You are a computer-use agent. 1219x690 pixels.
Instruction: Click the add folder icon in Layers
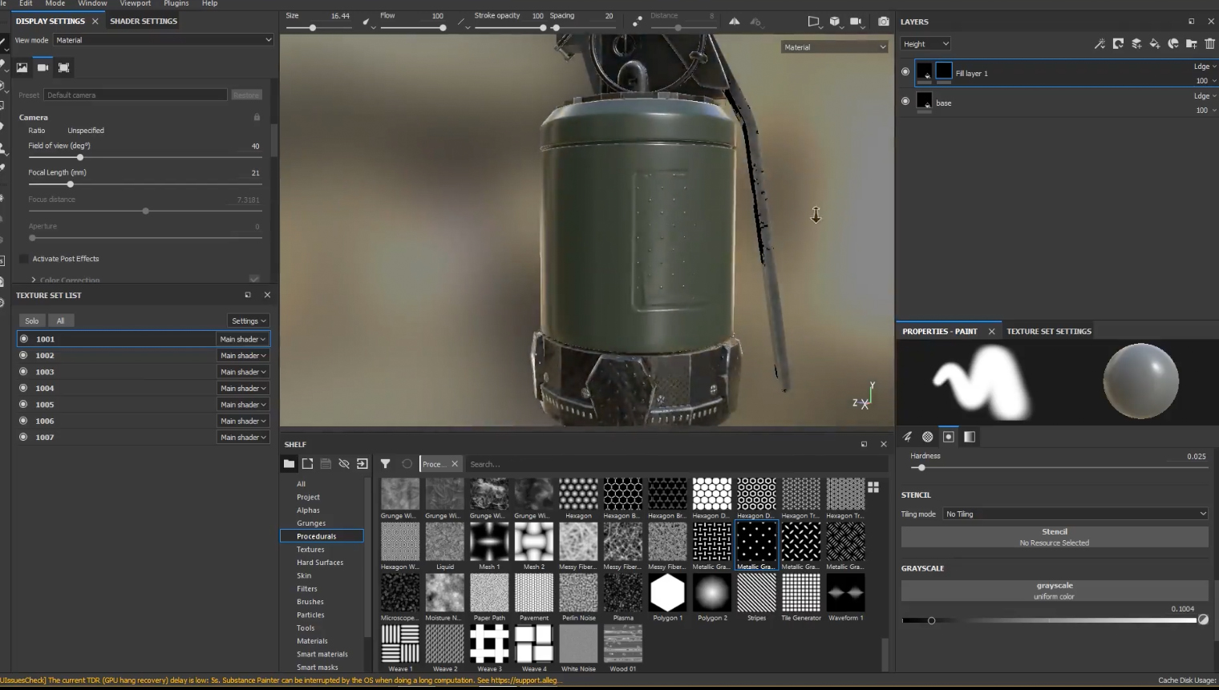coord(1191,44)
